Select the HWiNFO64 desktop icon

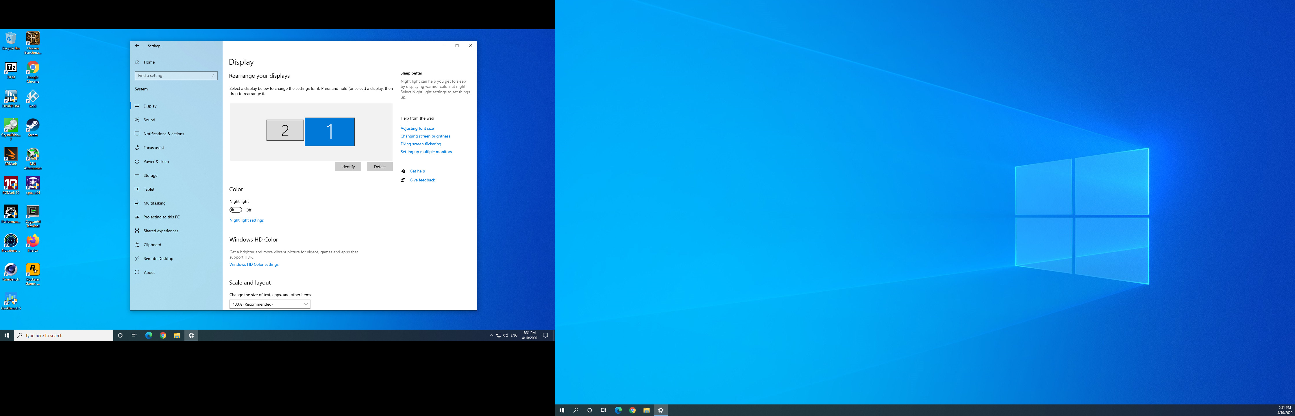[x=11, y=99]
